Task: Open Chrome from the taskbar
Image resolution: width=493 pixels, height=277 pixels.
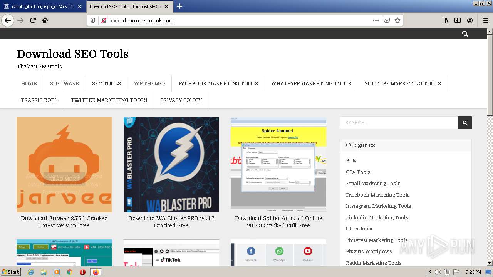Action: (x=70, y=272)
